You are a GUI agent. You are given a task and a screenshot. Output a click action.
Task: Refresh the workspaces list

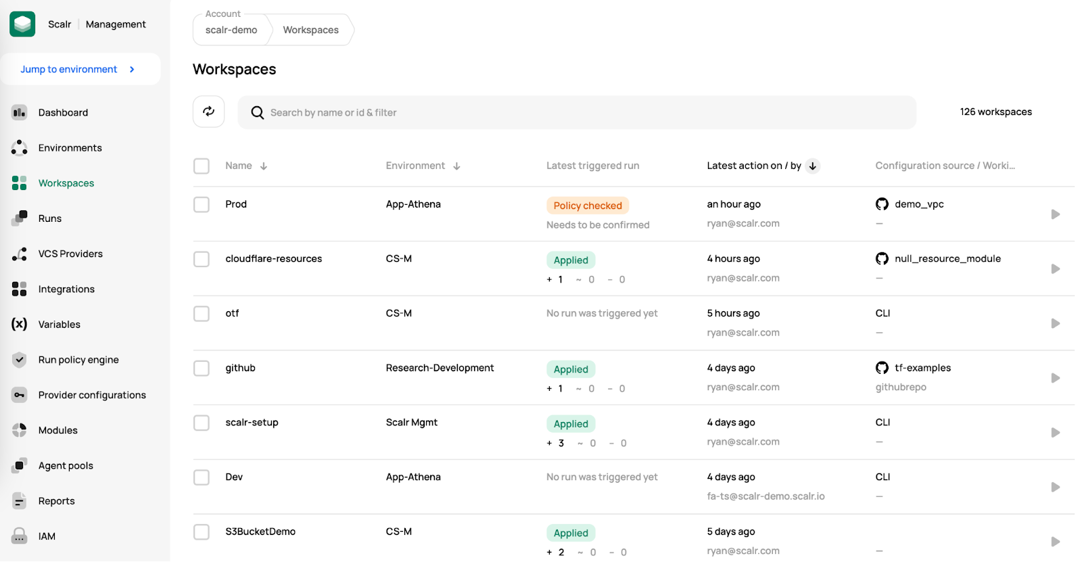[x=208, y=112]
